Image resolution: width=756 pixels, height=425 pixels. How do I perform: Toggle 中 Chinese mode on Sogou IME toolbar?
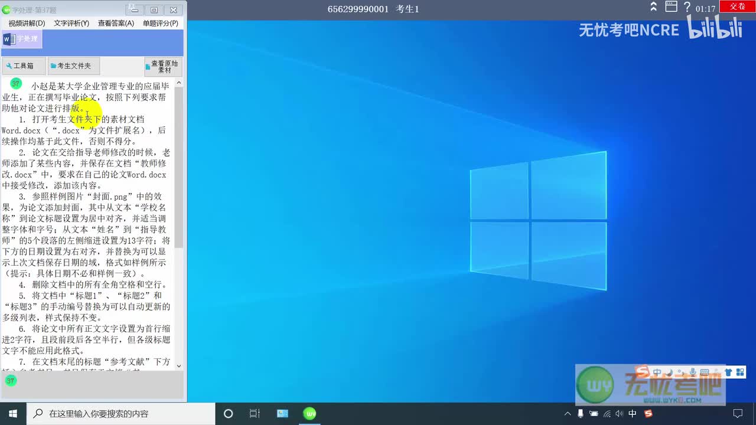pyautogui.click(x=657, y=372)
